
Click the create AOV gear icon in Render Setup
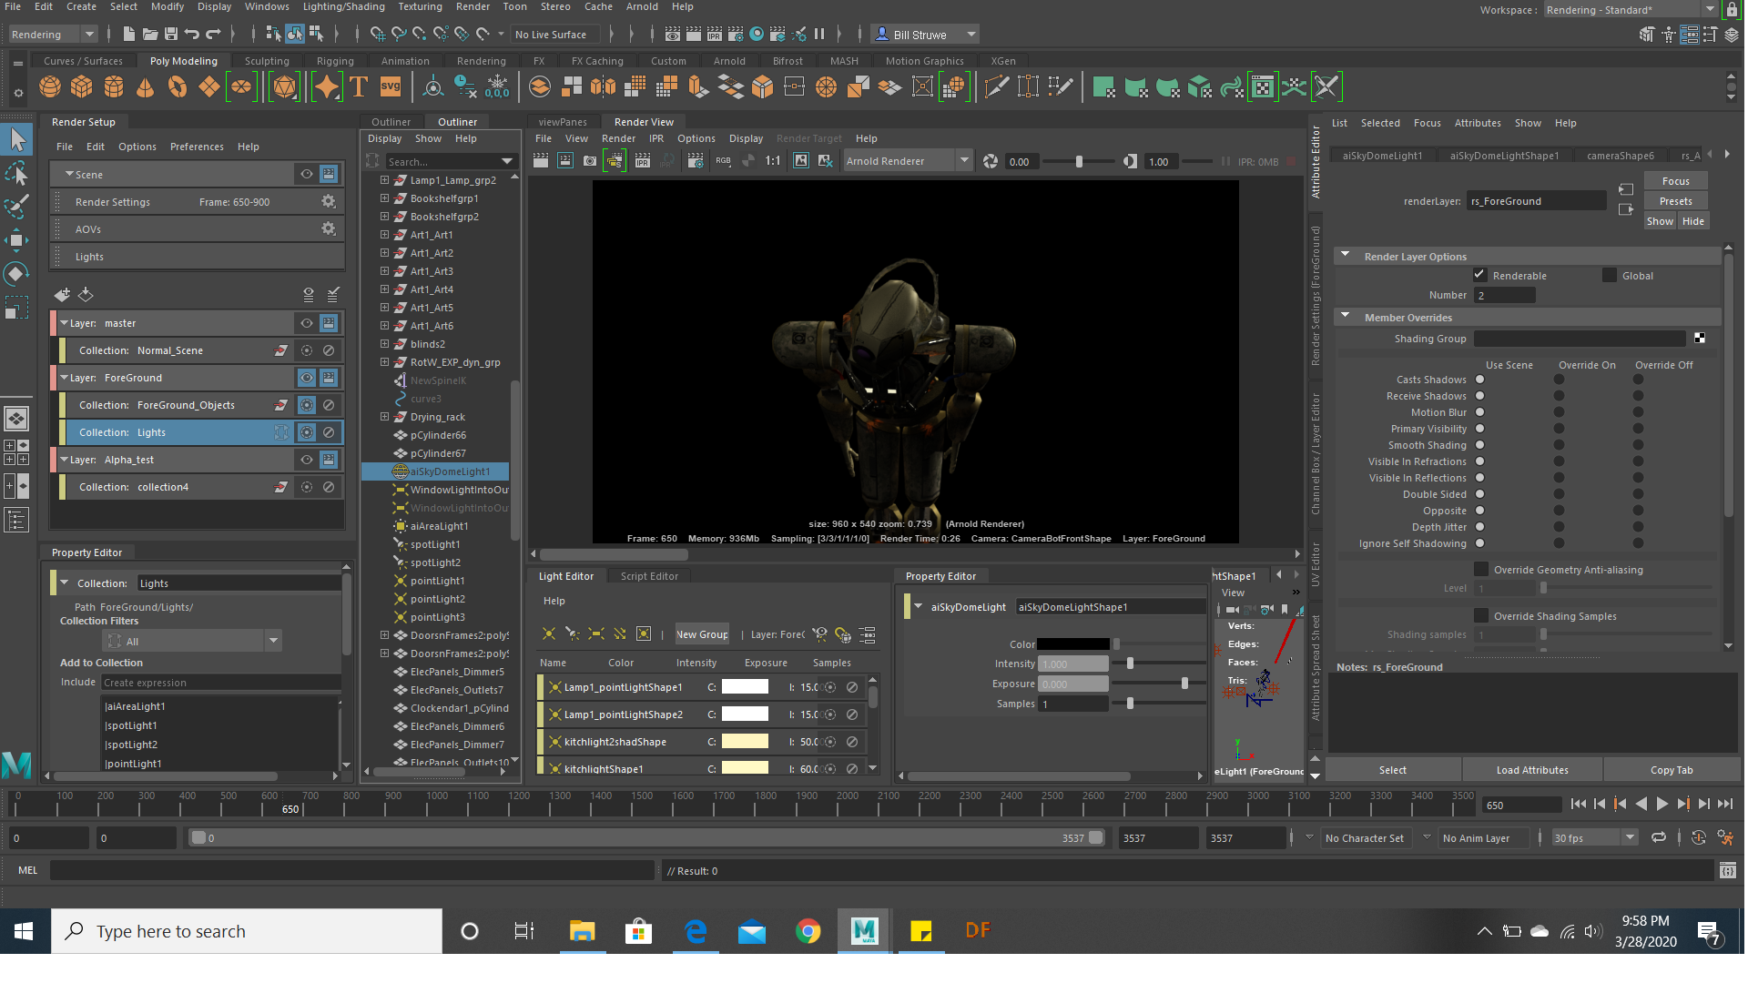(x=328, y=228)
